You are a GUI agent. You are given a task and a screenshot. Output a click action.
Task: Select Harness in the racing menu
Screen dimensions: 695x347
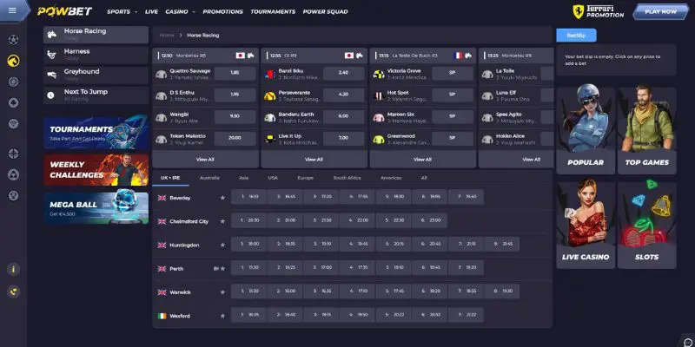(96, 55)
